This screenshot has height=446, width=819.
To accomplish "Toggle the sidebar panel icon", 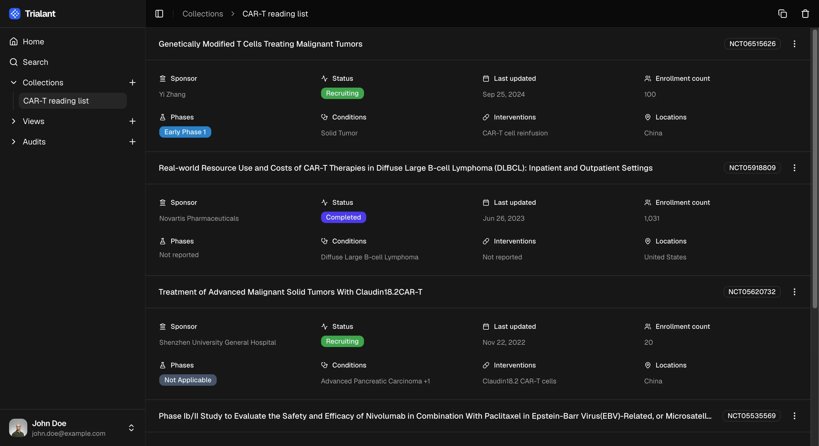I will coord(159,14).
